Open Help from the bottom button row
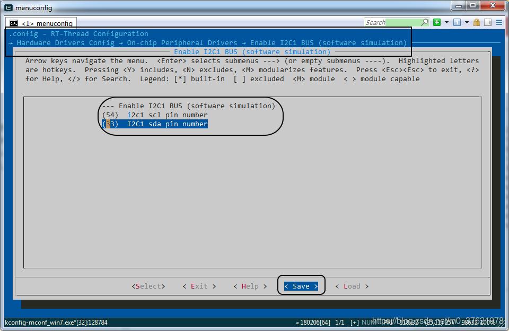Viewport: 509px width, 331px height. tap(250, 286)
